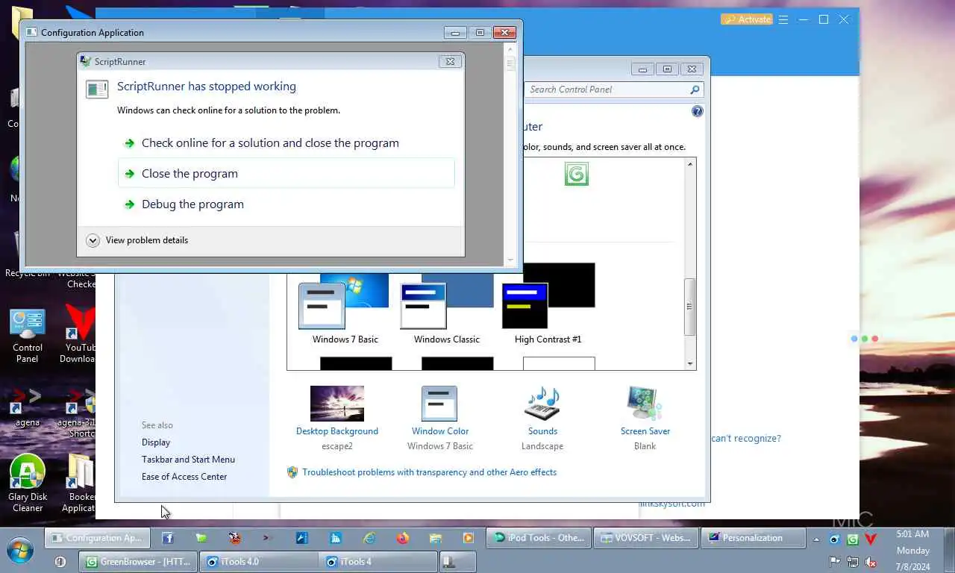Image resolution: width=955 pixels, height=573 pixels.
Task: Click the Search Control Panel field
Action: pos(613,90)
